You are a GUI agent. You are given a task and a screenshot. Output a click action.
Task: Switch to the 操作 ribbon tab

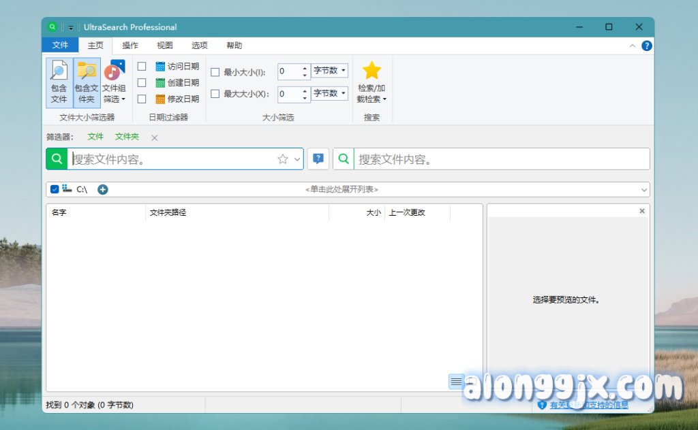[130, 46]
